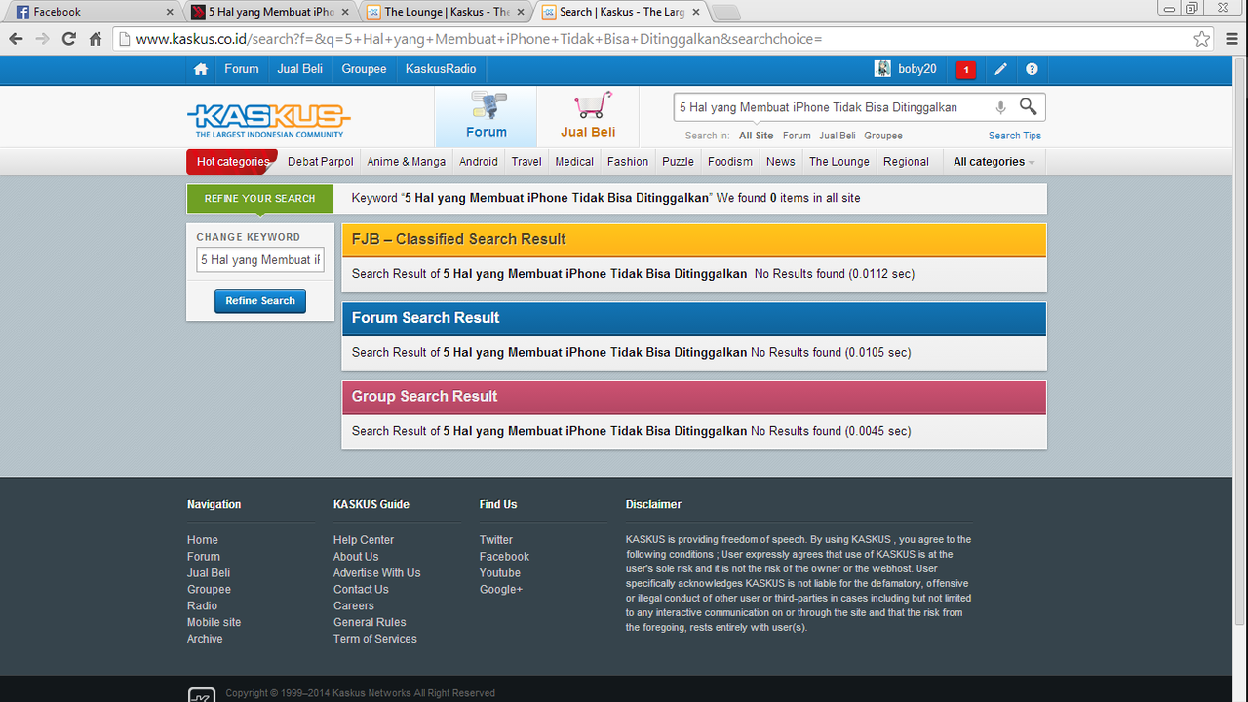Click the magnifier search icon
This screenshot has width=1248, height=702.
[x=1029, y=106]
